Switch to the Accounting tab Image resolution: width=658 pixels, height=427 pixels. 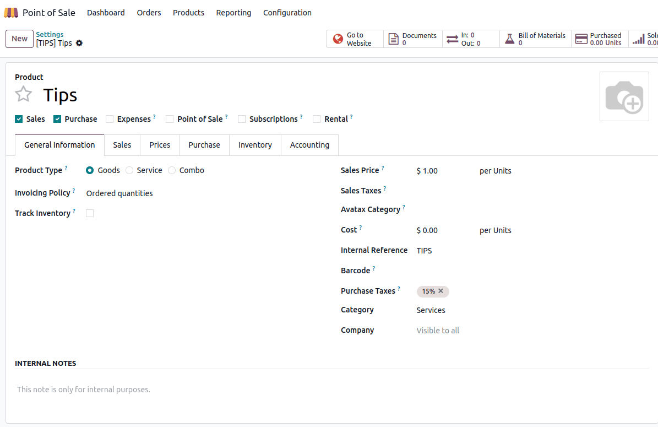[309, 145]
